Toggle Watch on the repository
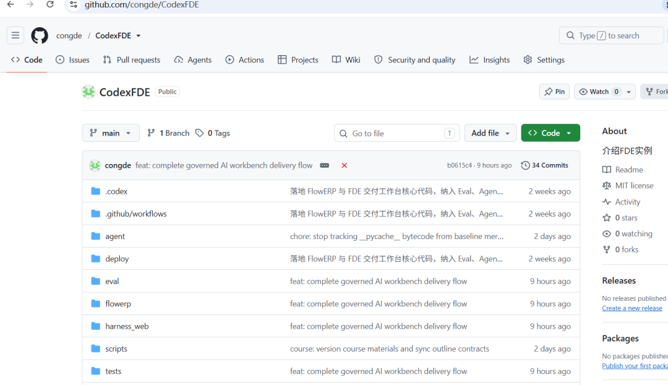This screenshot has width=668, height=385. [x=599, y=92]
